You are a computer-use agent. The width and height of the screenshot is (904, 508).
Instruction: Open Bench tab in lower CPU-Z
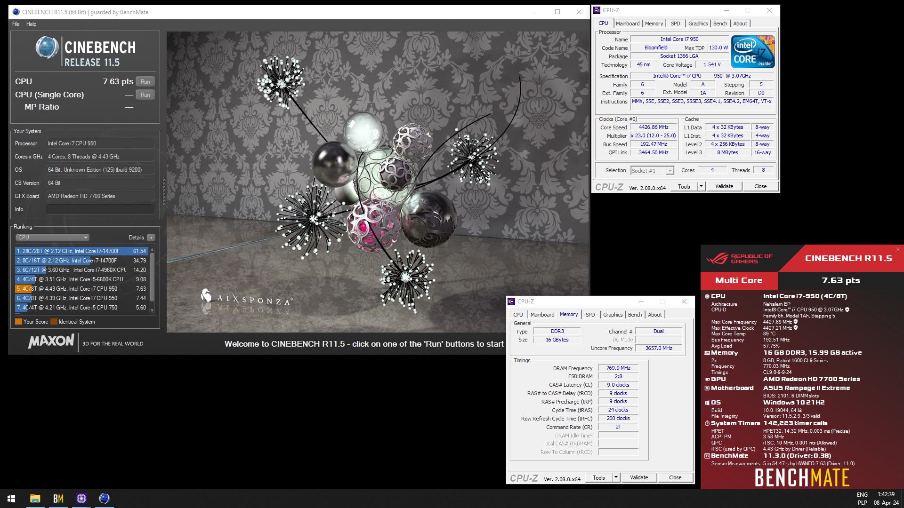coord(635,315)
